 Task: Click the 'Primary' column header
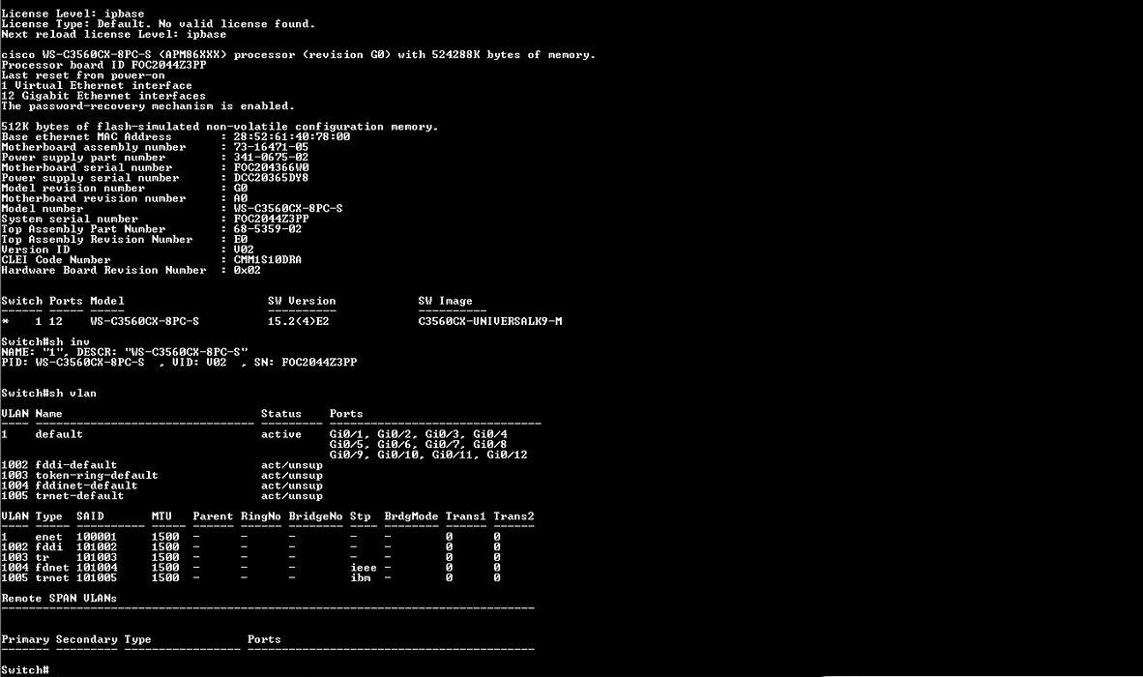(25, 640)
